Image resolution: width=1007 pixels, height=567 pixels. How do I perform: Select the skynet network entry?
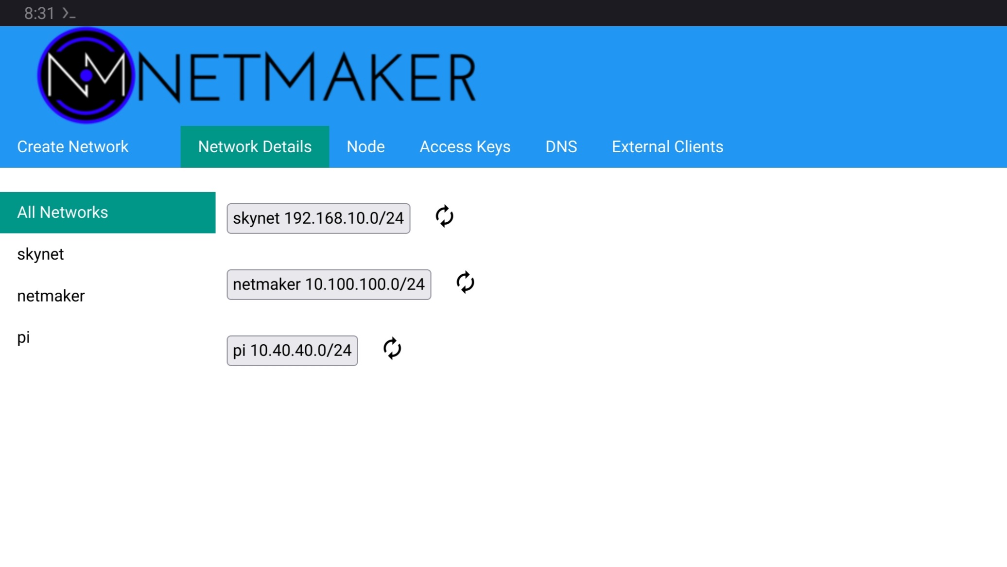(39, 253)
